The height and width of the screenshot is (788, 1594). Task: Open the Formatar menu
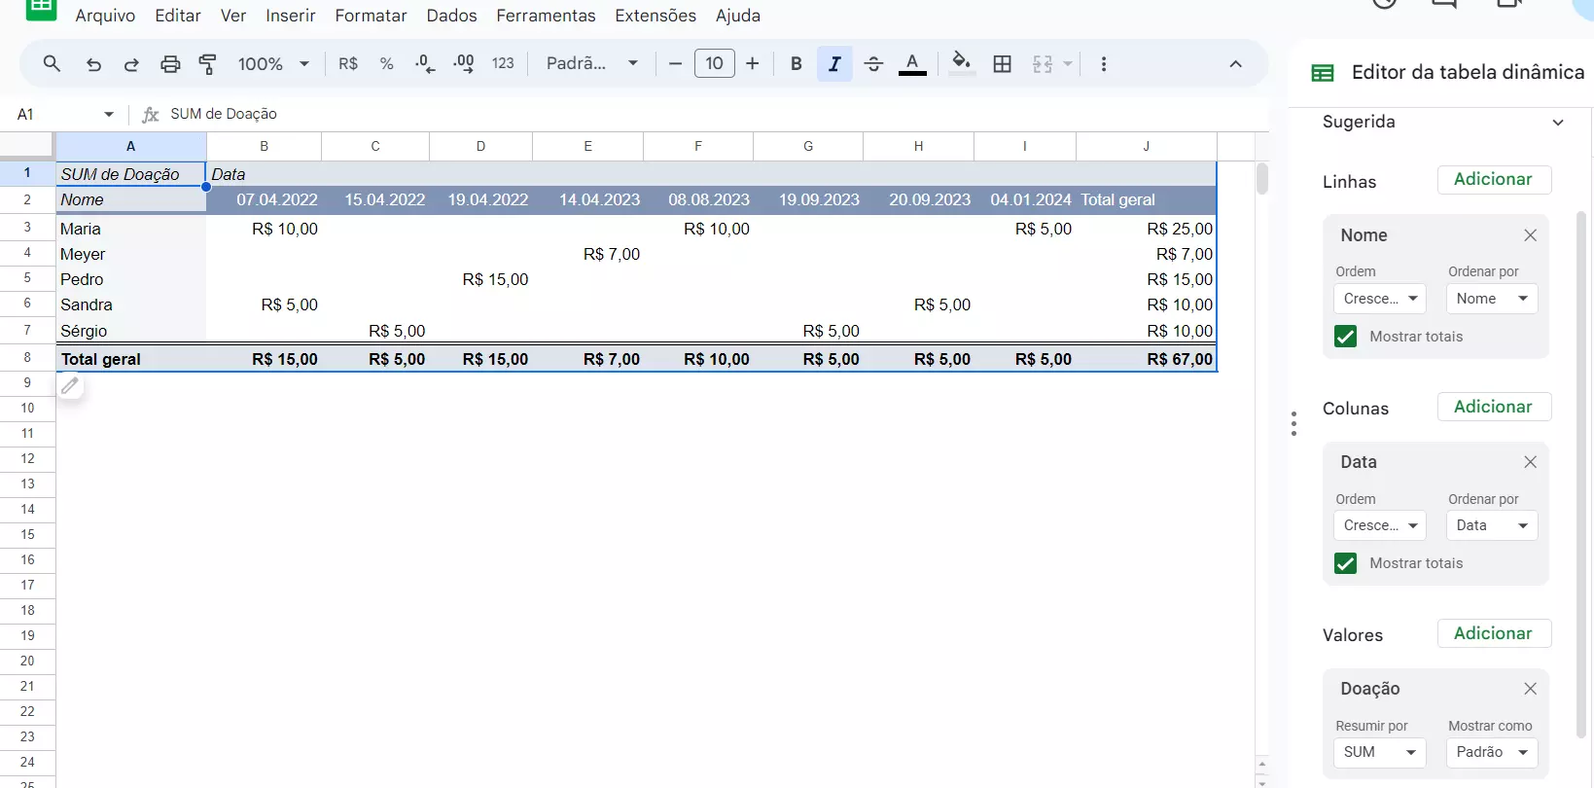tap(371, 16)
